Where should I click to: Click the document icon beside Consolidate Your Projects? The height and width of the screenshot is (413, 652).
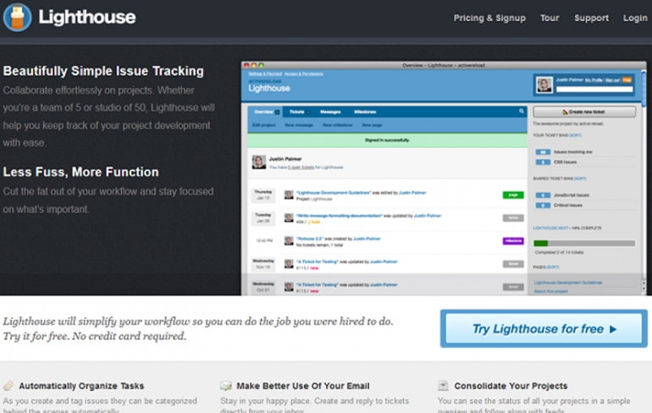click(x=443, y=386)
